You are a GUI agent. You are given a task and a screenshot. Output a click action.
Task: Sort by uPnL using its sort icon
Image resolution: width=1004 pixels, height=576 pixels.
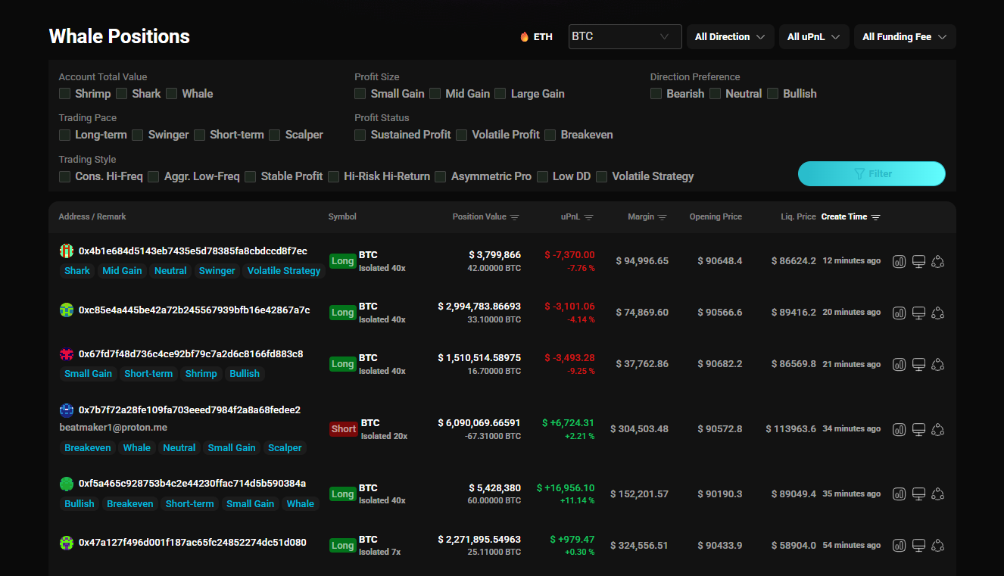589,217
